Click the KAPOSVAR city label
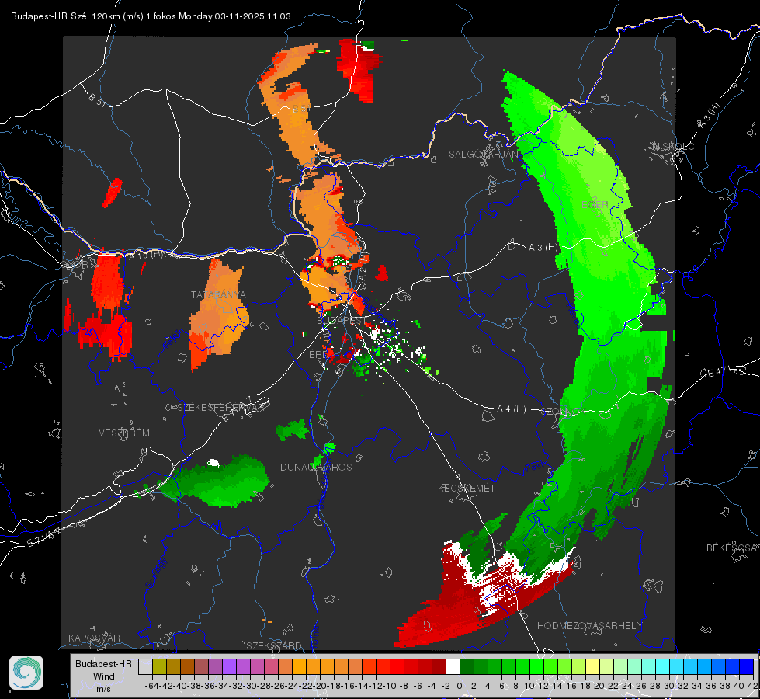 [94, 638]
